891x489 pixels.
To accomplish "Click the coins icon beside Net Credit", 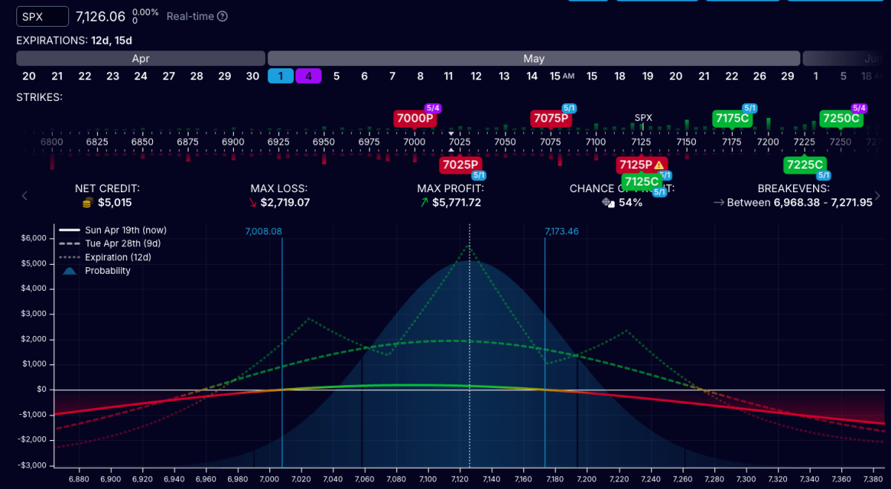I will pyautogui.click(x=87, y=202).
